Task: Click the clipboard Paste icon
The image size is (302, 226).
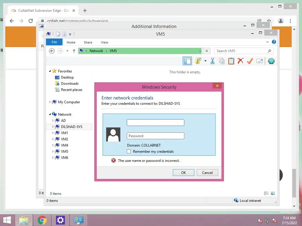Action: 231,61
